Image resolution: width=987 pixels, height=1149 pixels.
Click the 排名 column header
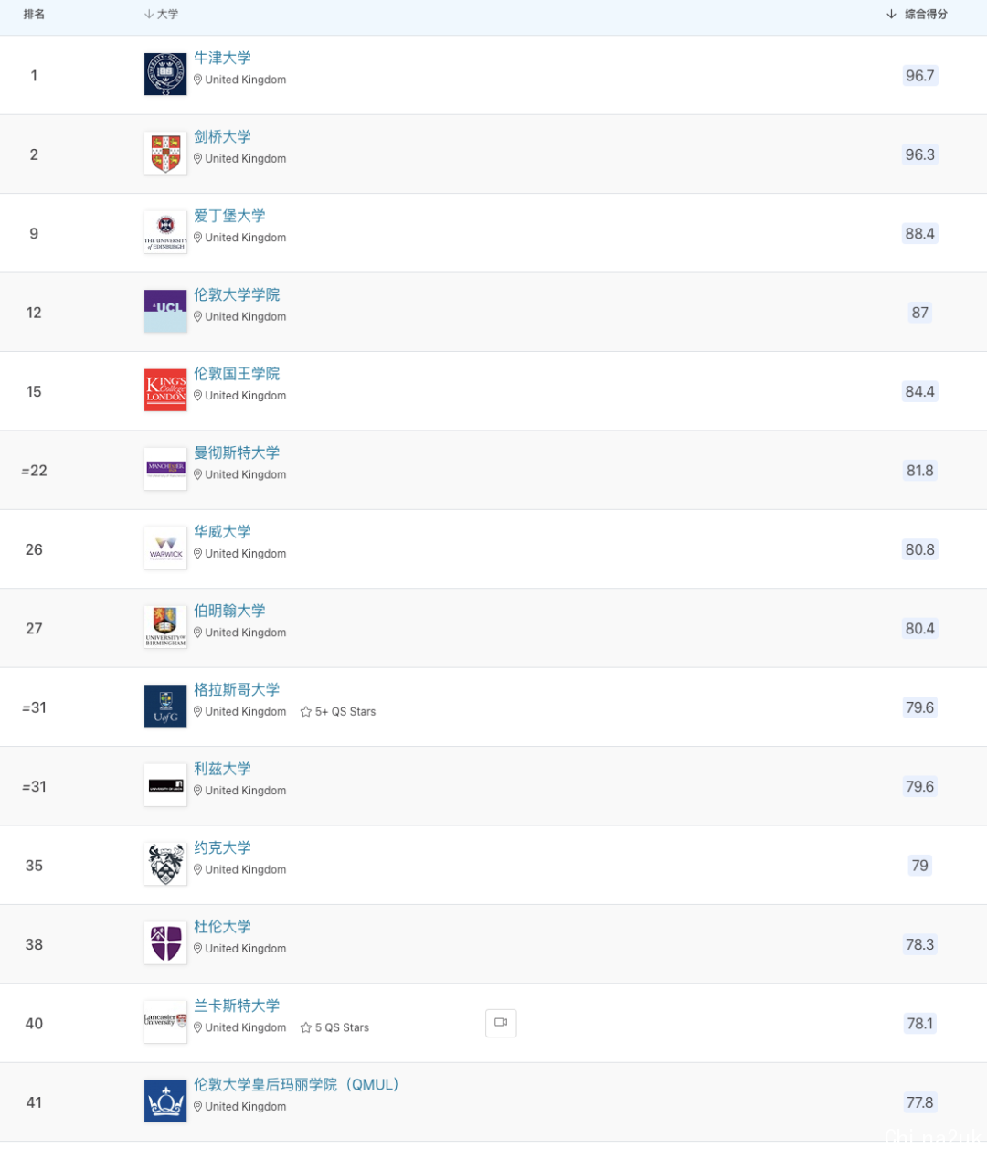(x=34, y=15)
